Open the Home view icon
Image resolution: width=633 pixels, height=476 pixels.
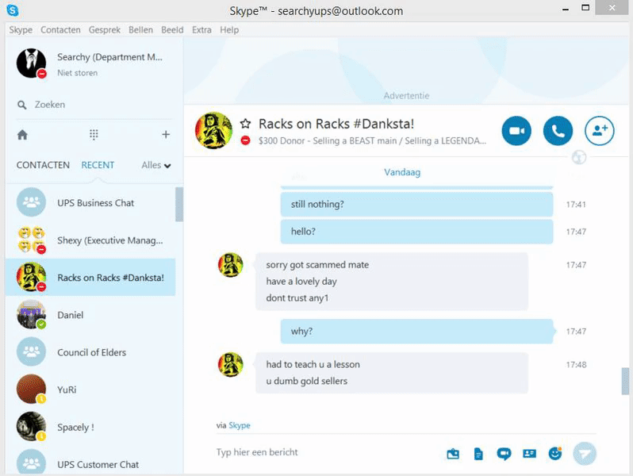click(22, 135)
